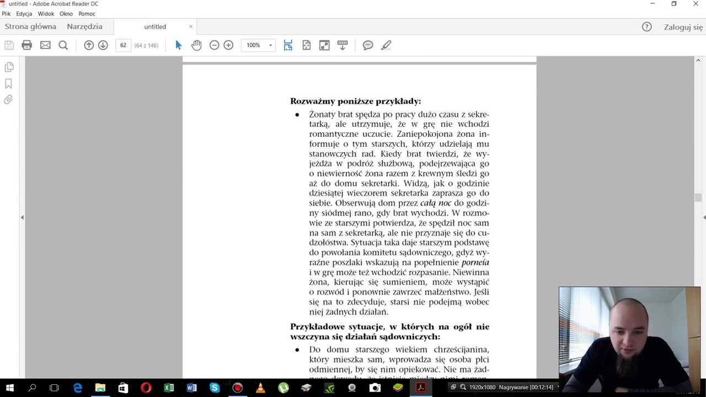This screenshot has width=706, height=397.
Task: Expand right tools pane arrow
Action: coord(704,217)
